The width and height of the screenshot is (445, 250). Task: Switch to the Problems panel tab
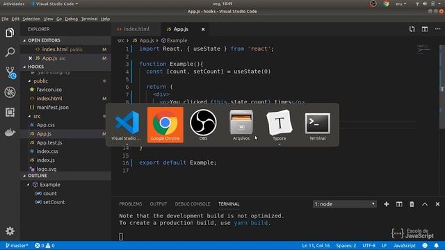(x=131, y=204)
